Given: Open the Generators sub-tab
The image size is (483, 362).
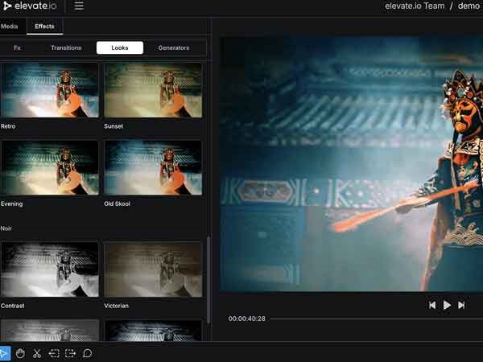Looking at the screenshot, I should click(x=174, y=47).
